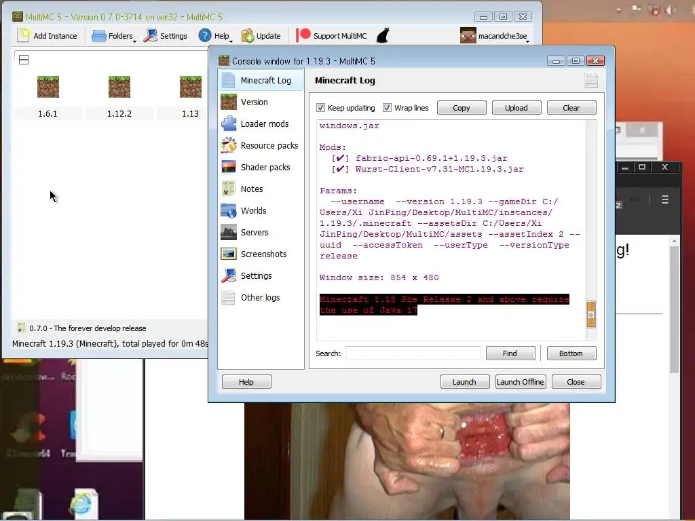Click the Launch Offline button
This screenshot has height=521, width=695.
521,382
